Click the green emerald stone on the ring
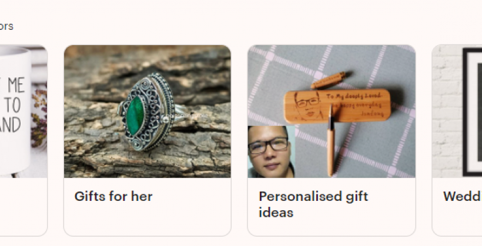 pyautogui.click(x=135, y=115)
